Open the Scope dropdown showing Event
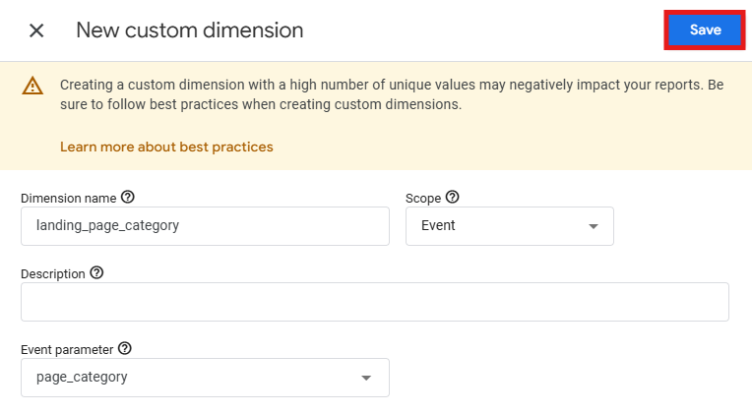The image size is (752, 414). [x=510, y=226]
